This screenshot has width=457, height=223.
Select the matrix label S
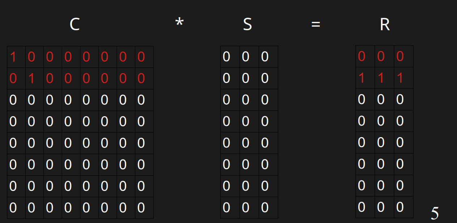click(247, 25)
